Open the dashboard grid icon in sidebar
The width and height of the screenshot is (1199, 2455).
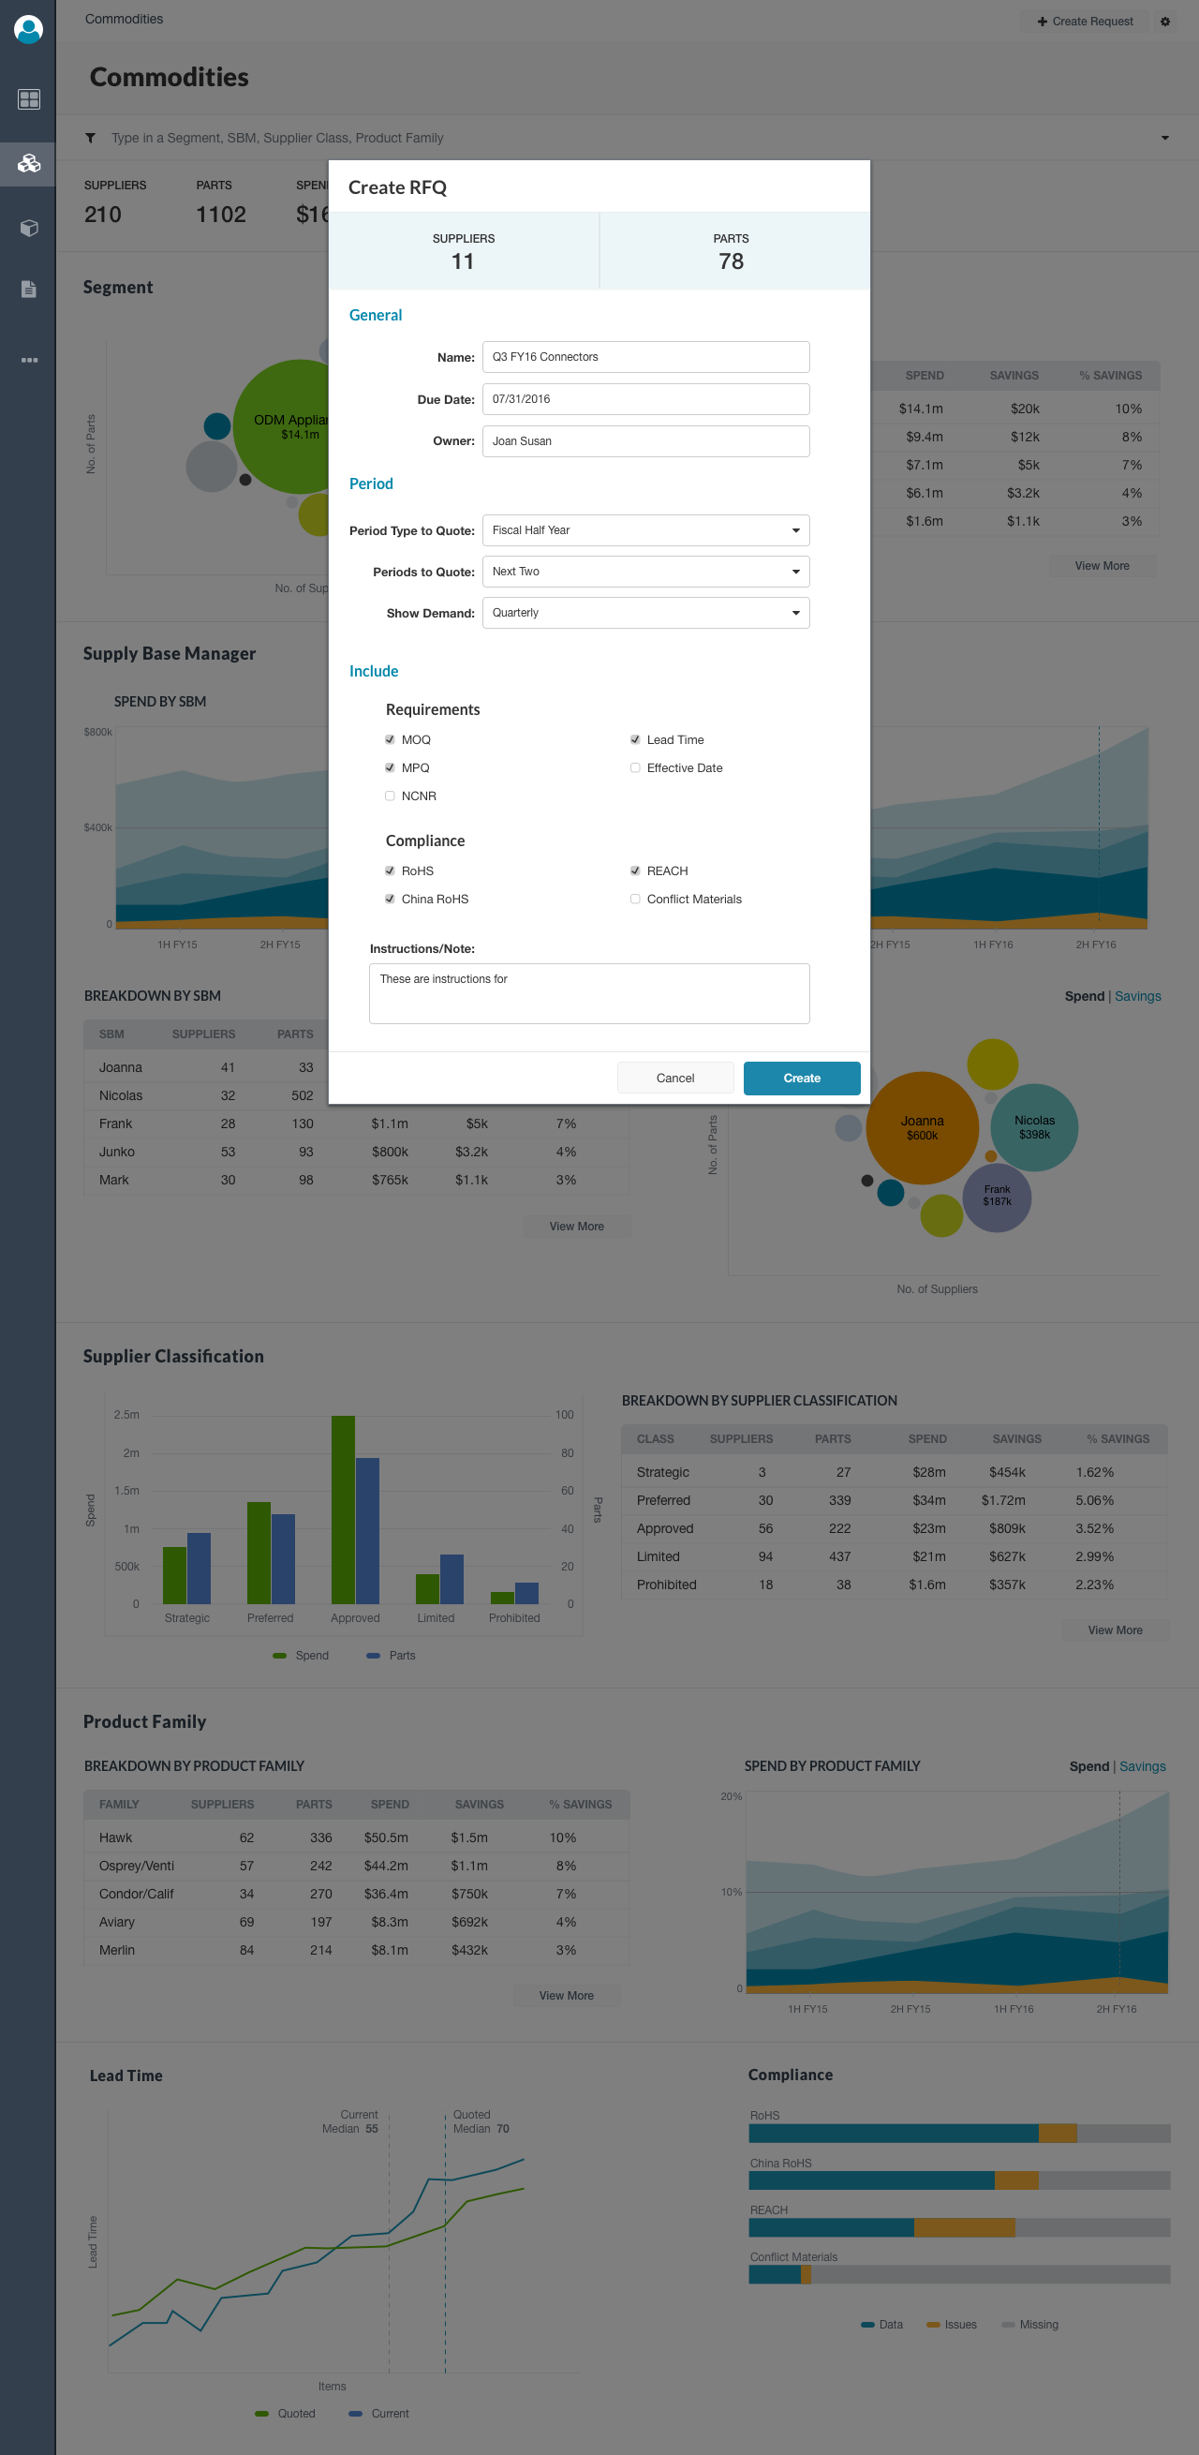click(29, 99)
